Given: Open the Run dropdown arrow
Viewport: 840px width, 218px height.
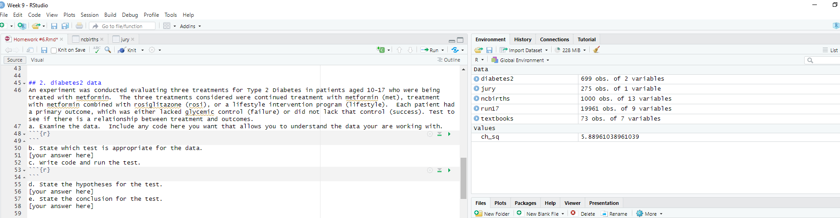Looking at the screenshot, I should [442, 50].
